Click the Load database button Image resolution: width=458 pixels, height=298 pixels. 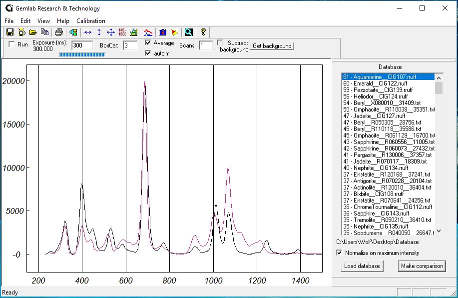click(362, 266)
